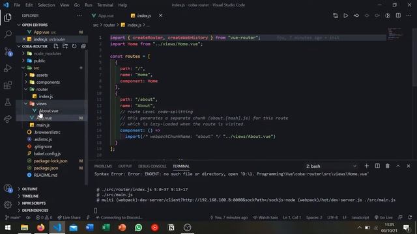Close the terminal panel
This screenshot has width=417, height=234.
pyautogui.click(x=409, y=166)
